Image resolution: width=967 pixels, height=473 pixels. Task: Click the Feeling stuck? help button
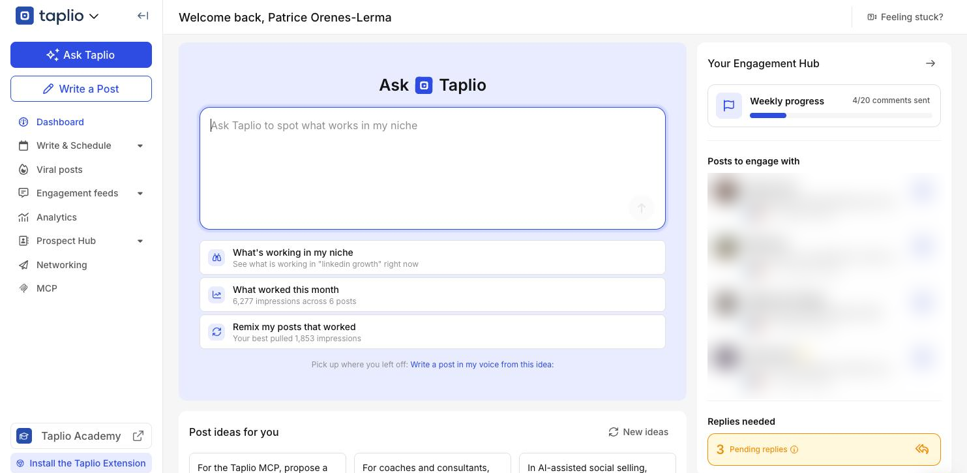click(x=905, y=17)
